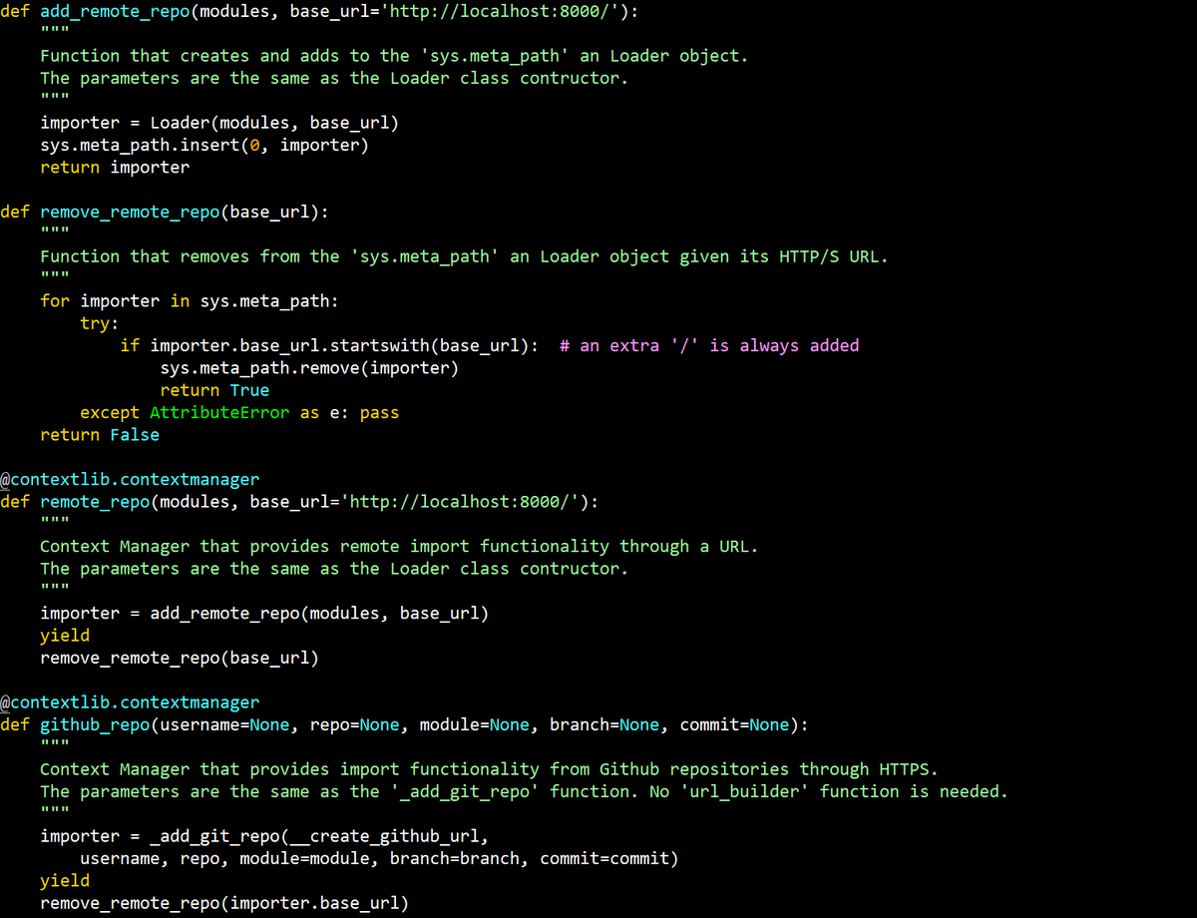The width and height of the screenshot is (1197, 918).
Task: Click the function name add_remote_repo definition
Action: (x=115, y=12)
